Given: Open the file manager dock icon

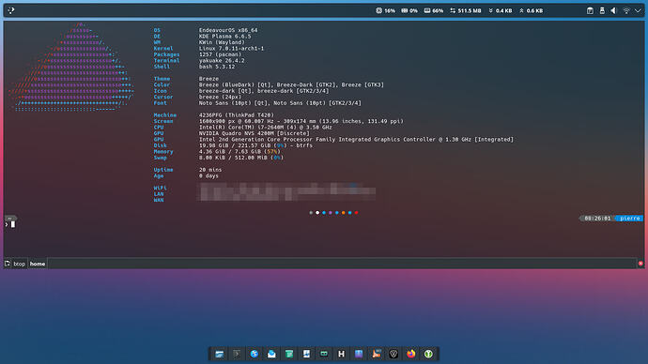Looking at the screenshot, I should [x=220, y=354].
